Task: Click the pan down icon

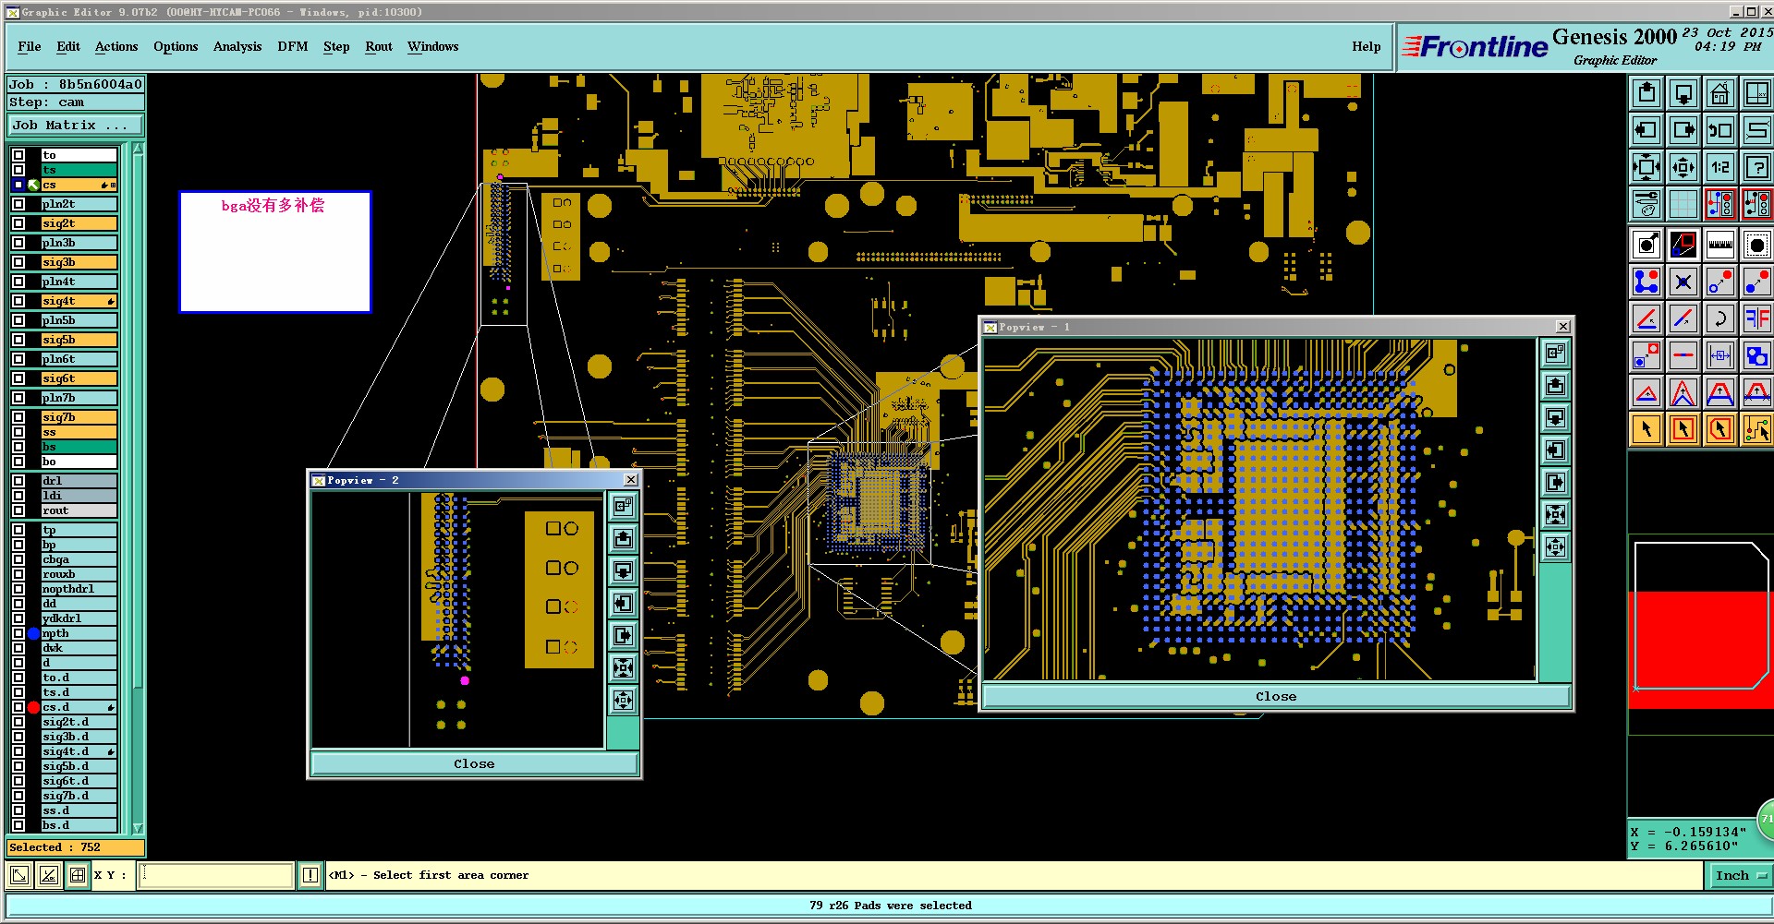Action: click(x=1683, y=93)
